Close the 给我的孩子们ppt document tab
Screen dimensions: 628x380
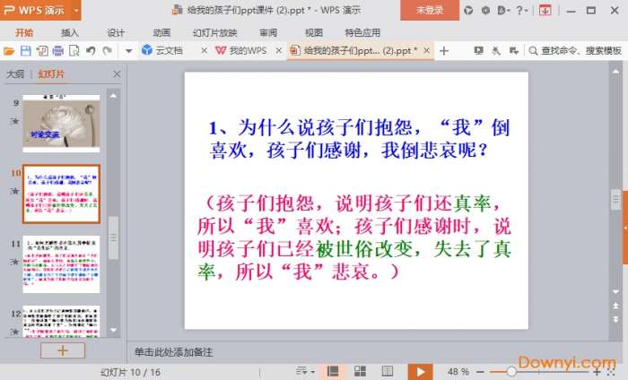point(426,51)
